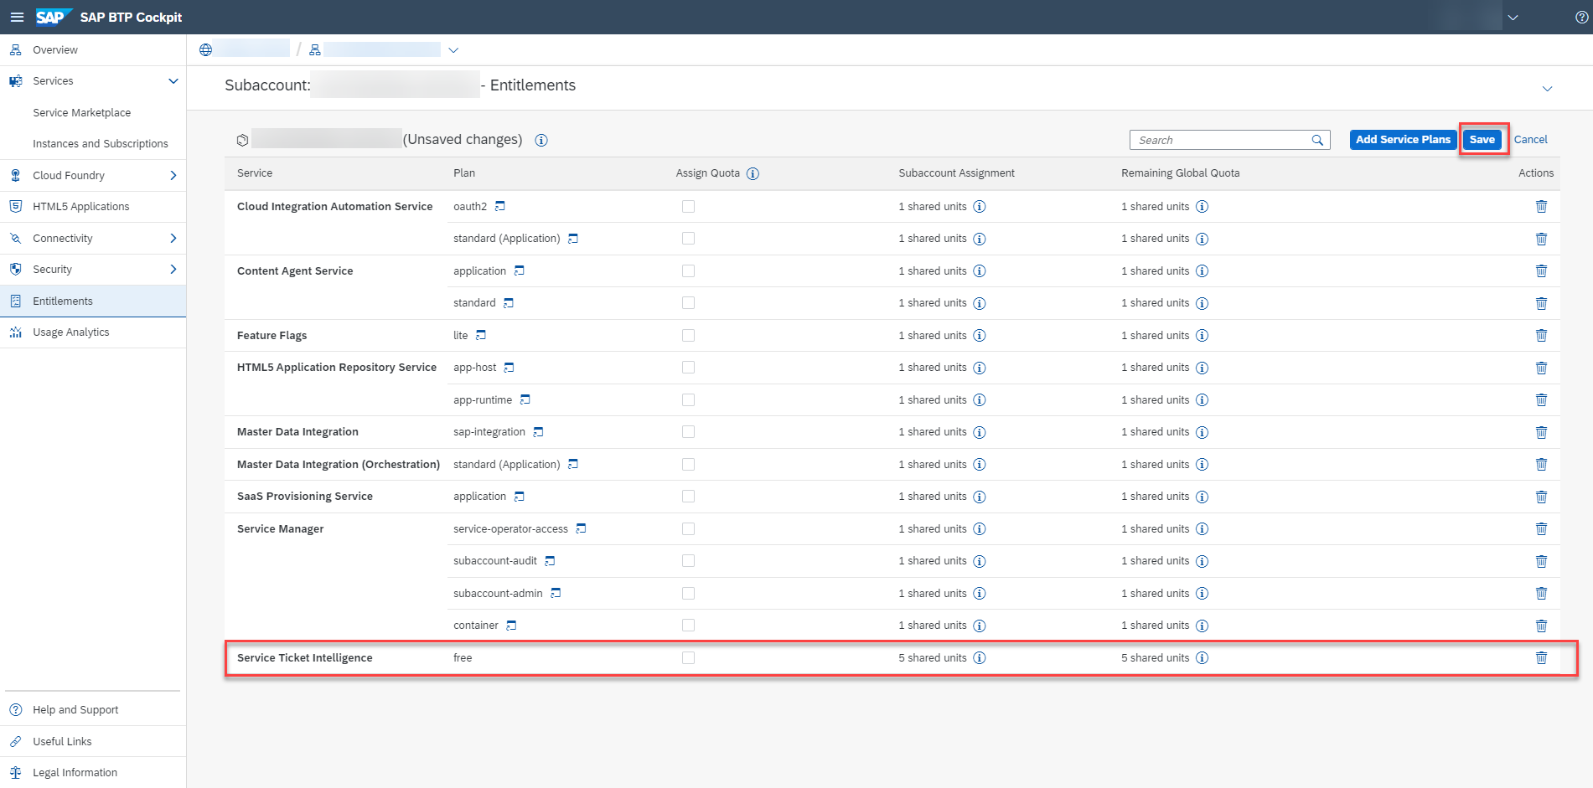Delete the subaccount-audit plan row
The image size is (1593, 788).
pos(1541,561)
